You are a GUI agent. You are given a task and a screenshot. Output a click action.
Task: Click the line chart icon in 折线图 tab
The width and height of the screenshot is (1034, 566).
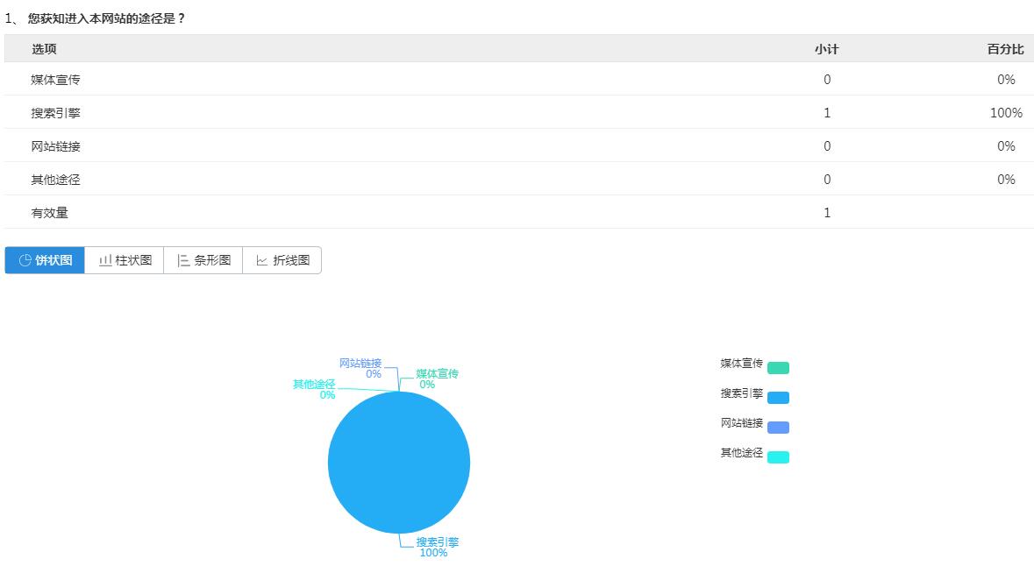(x=262, y=260)
